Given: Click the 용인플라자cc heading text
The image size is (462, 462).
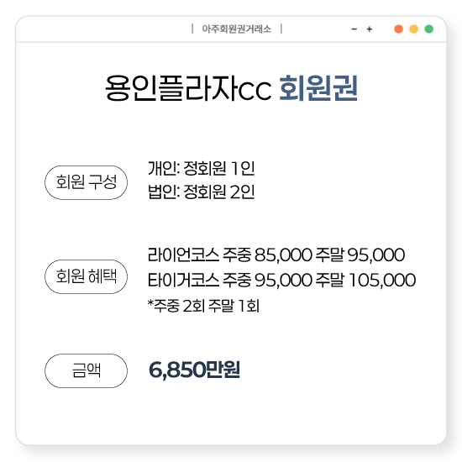Looking at the screenshot, I should [188, 88].
